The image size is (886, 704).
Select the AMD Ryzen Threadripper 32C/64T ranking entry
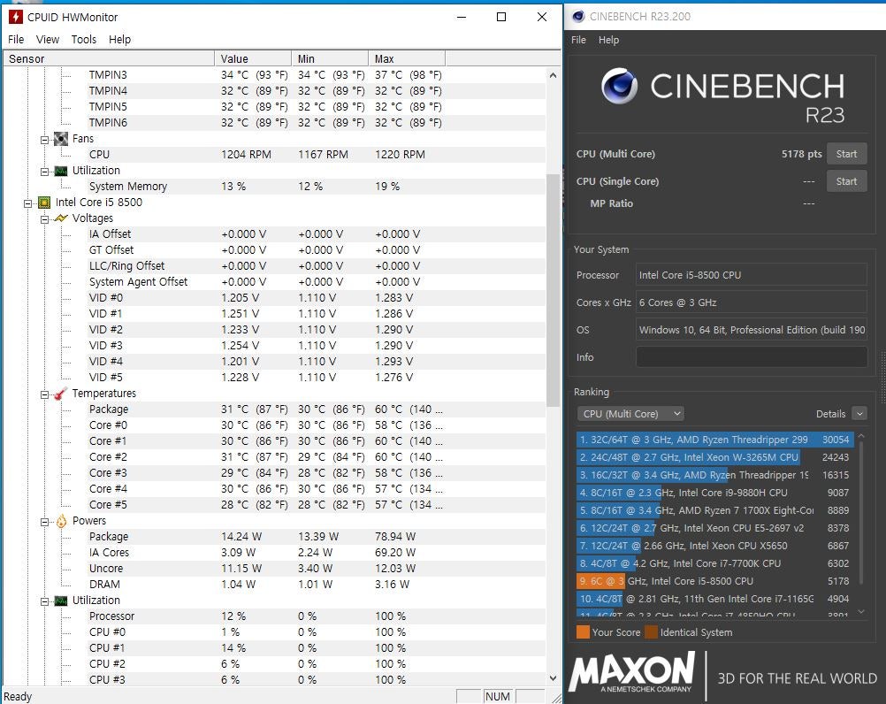pyautogui.click(x=714, y=440)
